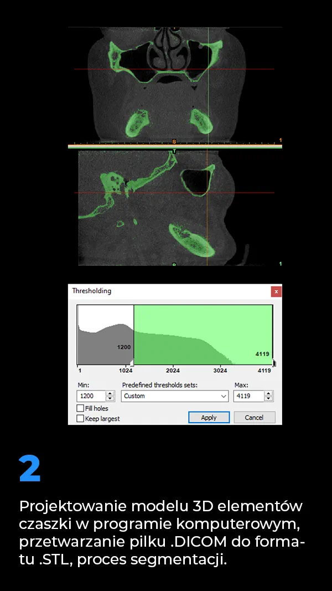Image resolution: width=332 pixels, height=591 pixels.
Task: Click the orange B marker in coronal view
Action: [174, 141]
